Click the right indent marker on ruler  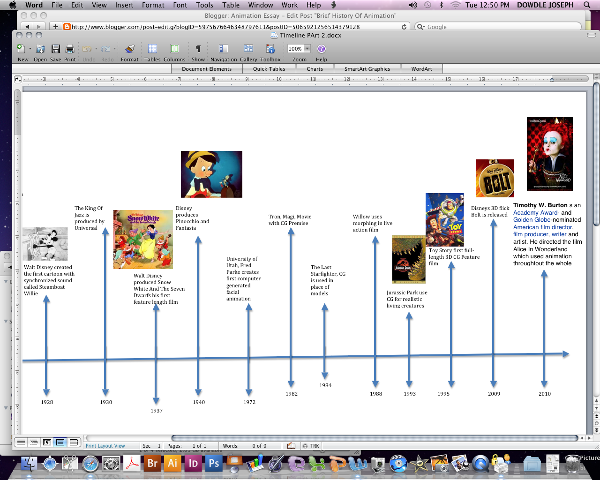pos(552,80)
